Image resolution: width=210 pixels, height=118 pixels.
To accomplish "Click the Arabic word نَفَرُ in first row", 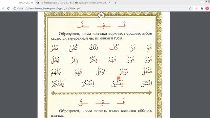I will tap(54, 48).
